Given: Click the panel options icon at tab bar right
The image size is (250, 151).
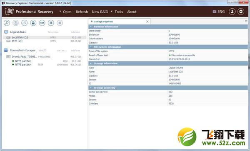Looking at the screenshot, I should coord(246,21).
